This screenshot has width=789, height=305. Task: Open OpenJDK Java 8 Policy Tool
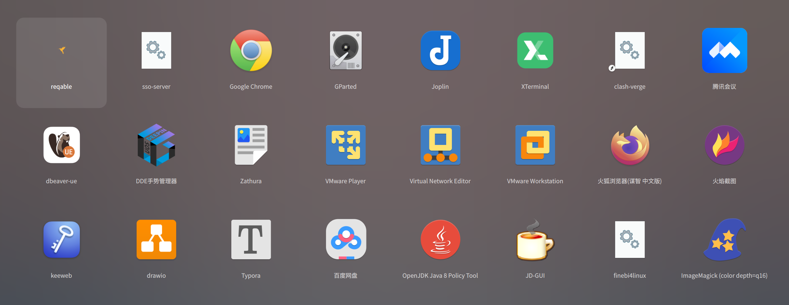click(440, 240)
